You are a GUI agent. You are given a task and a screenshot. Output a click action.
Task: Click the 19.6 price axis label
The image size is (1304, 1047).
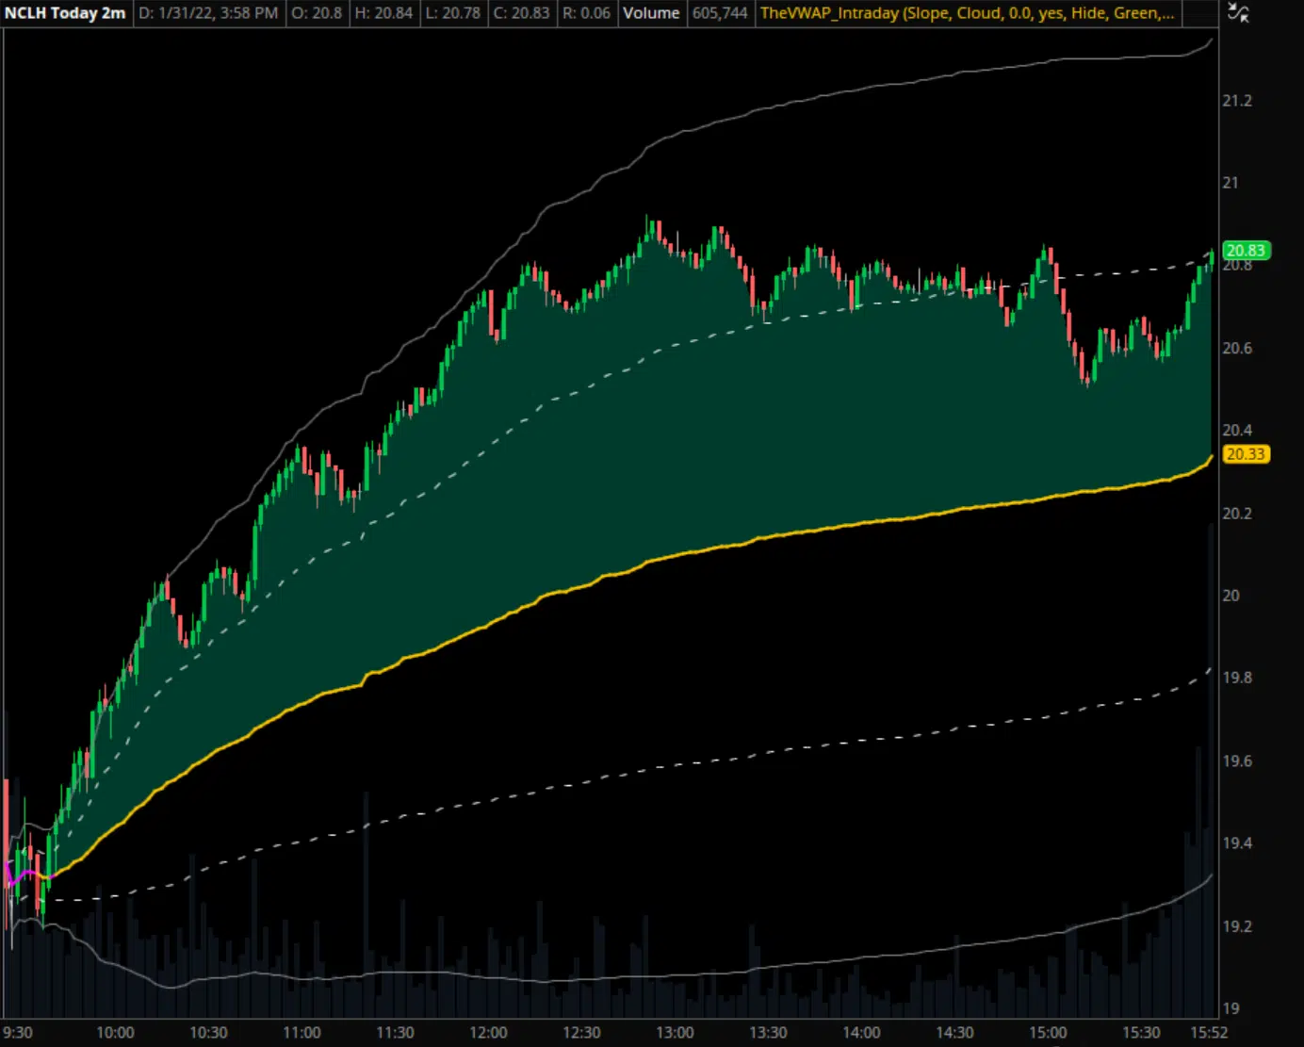pos(1237,761)
